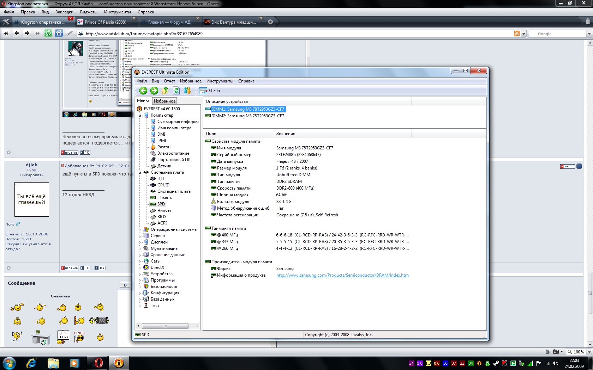Click the Up level arrow icon in EVEREST
Image resolution: width=593 pixels, height=370 pixels.
pos(165,91)
